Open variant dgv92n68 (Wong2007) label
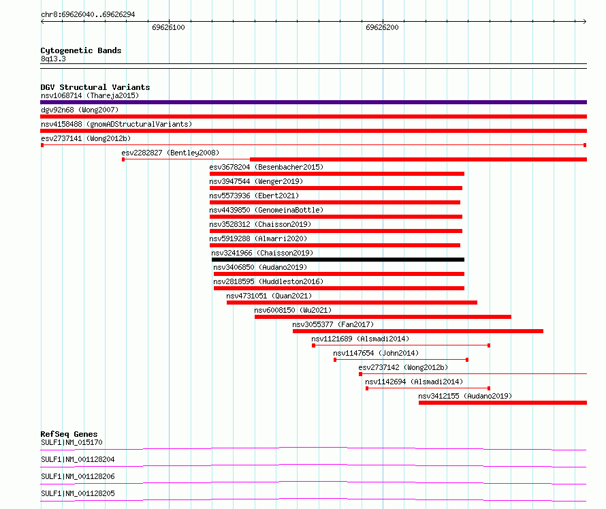 point(80,110)
